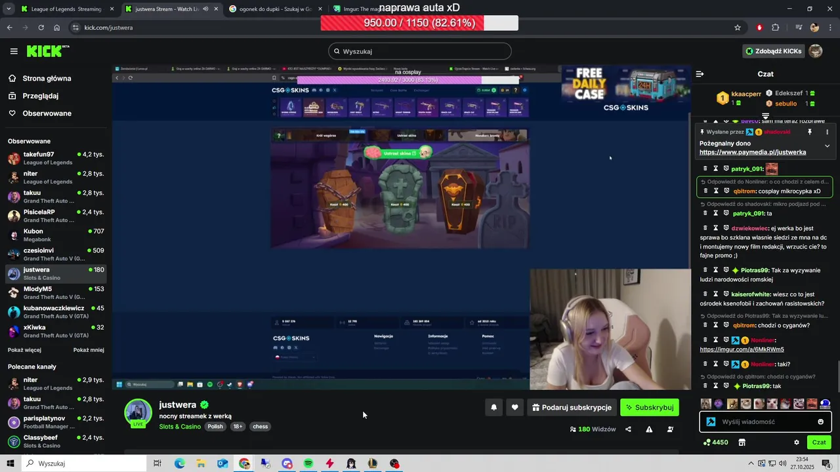Click the chat scrollbar
Viewport: 840px width, 472px height.
pos(837,375)
